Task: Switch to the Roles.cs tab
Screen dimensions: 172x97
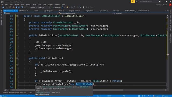Action: click(61, 11)
